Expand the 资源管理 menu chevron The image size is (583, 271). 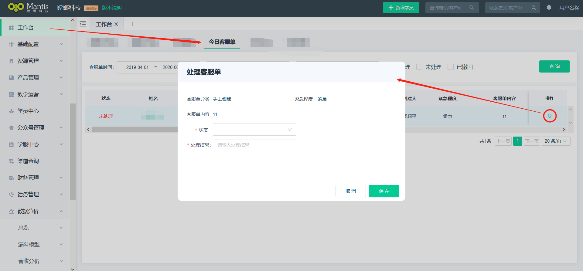(x=61, y=61)
